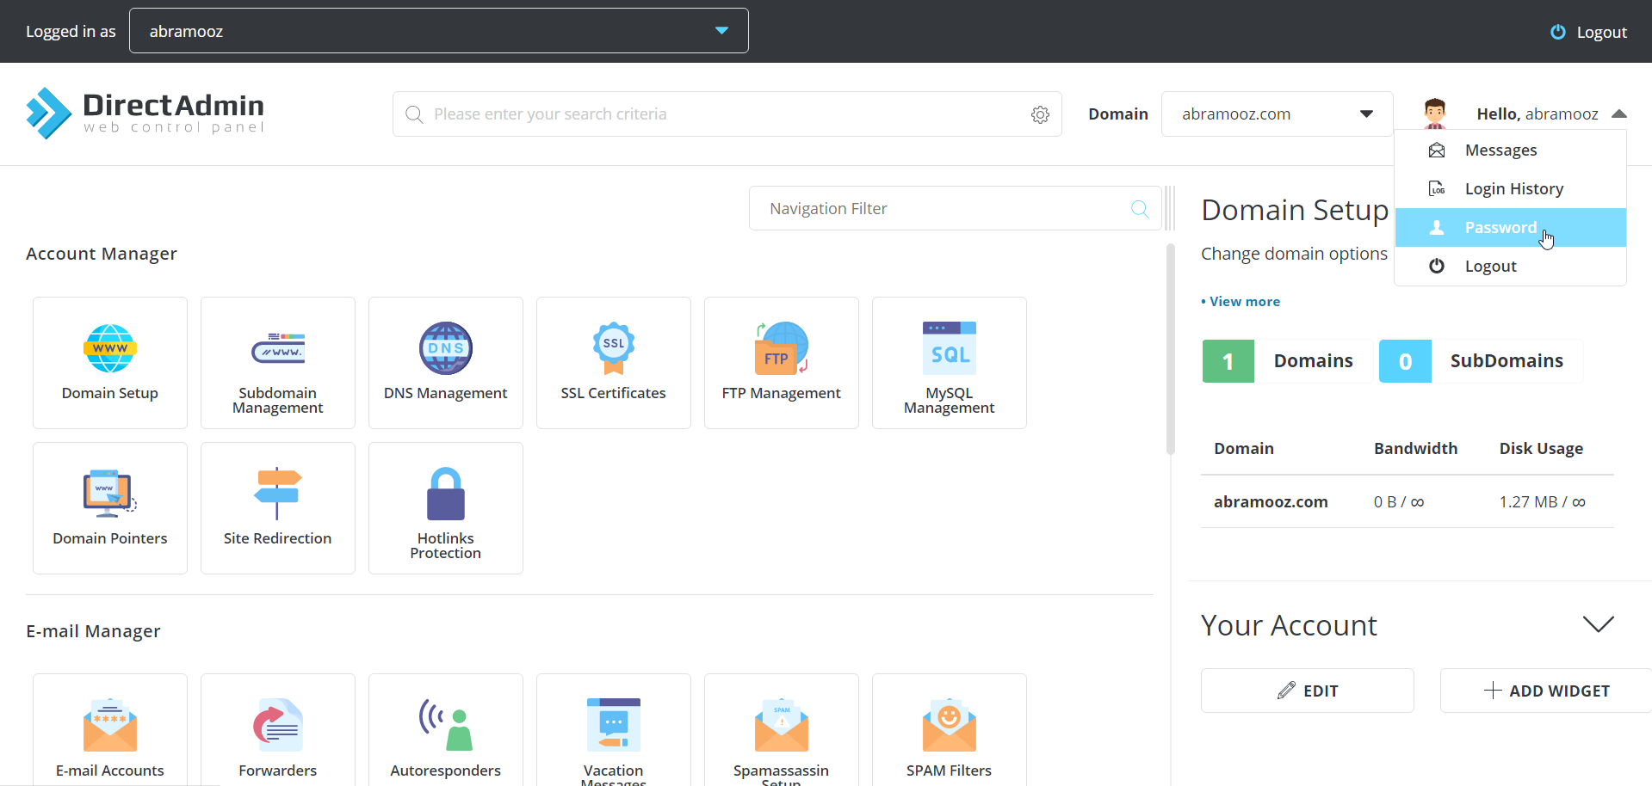Click the DirectAdmin logo
The width and height of the screenshot is (1652, 786).
pos(145,114)
